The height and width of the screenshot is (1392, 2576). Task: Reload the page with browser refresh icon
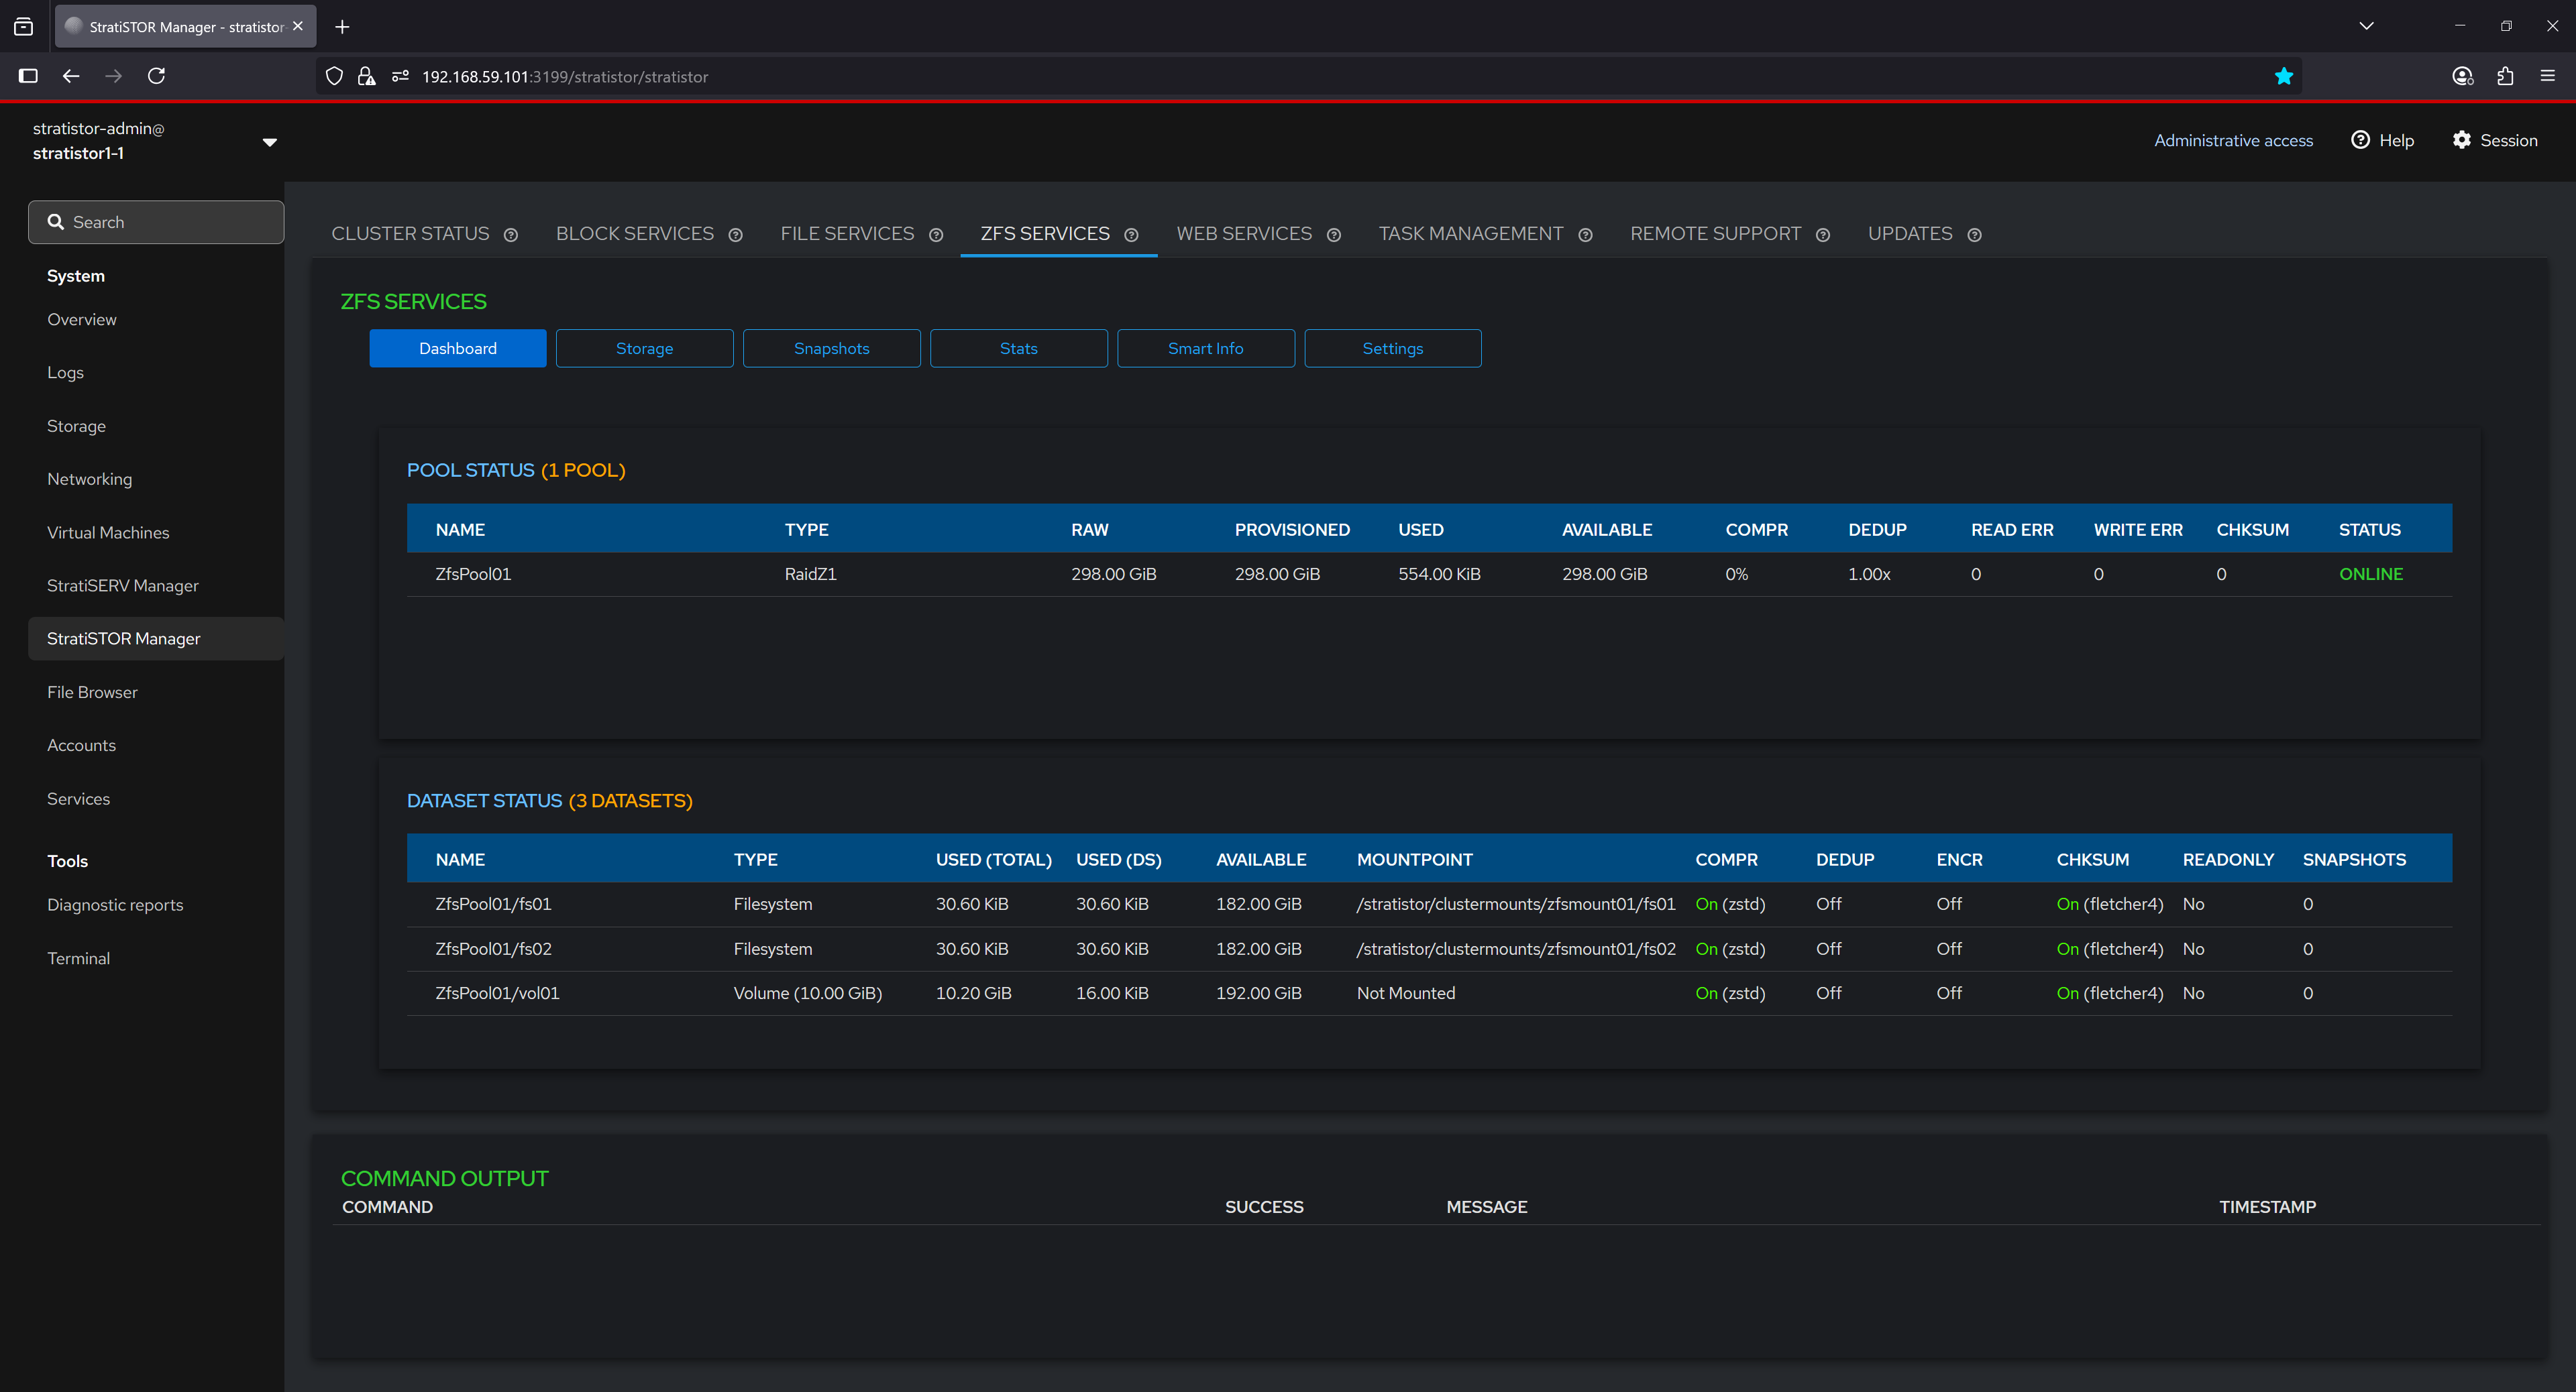[156, 76]
